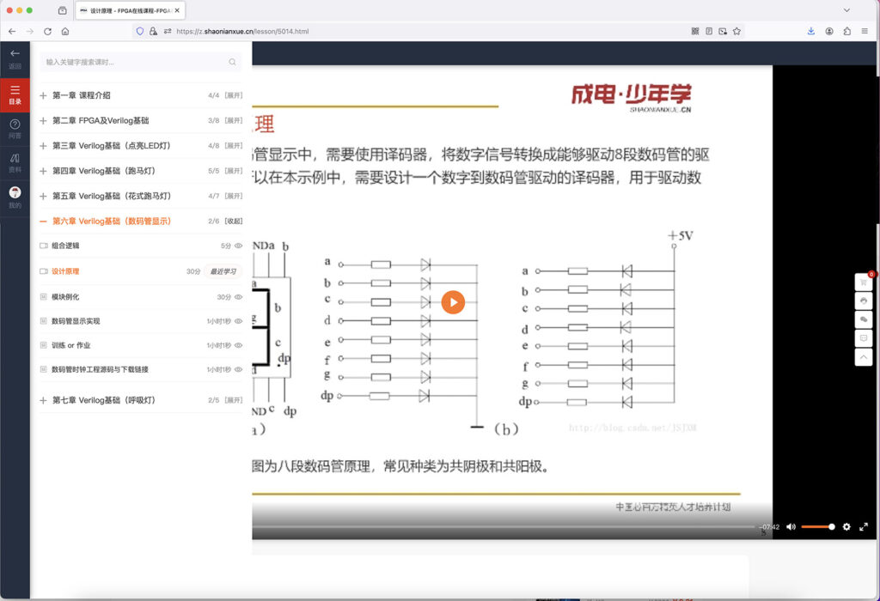Click the lesson search input field
Screen dimensions: 880x601
(133, 62)
